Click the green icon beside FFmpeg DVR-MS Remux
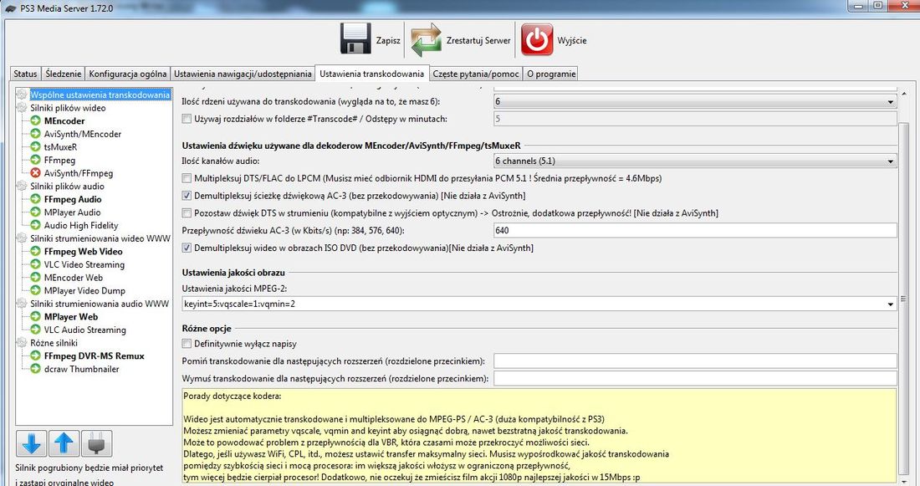 point(35,356)
